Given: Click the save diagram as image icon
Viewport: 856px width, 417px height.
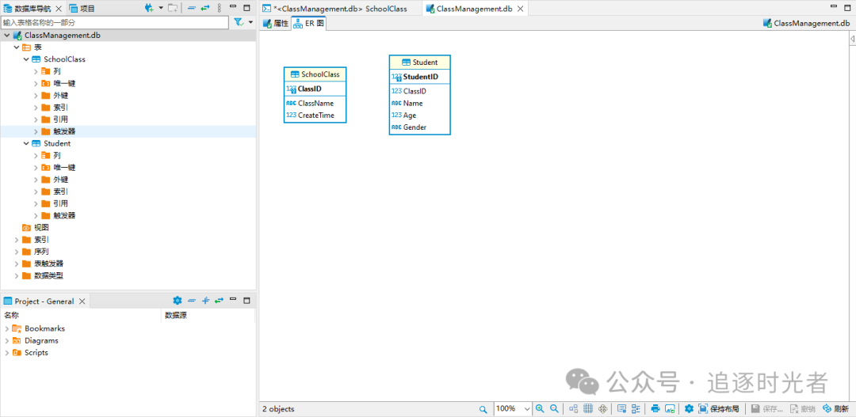Looking at the screenshot, I should 670,408.
